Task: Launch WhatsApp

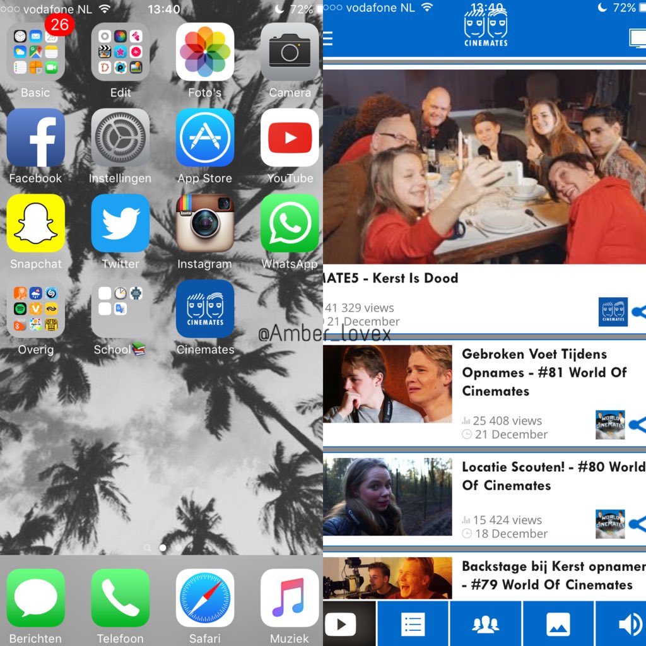Action: coord(290,223)
